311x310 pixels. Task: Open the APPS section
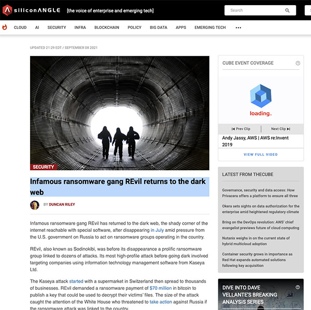tap(181, 27)
